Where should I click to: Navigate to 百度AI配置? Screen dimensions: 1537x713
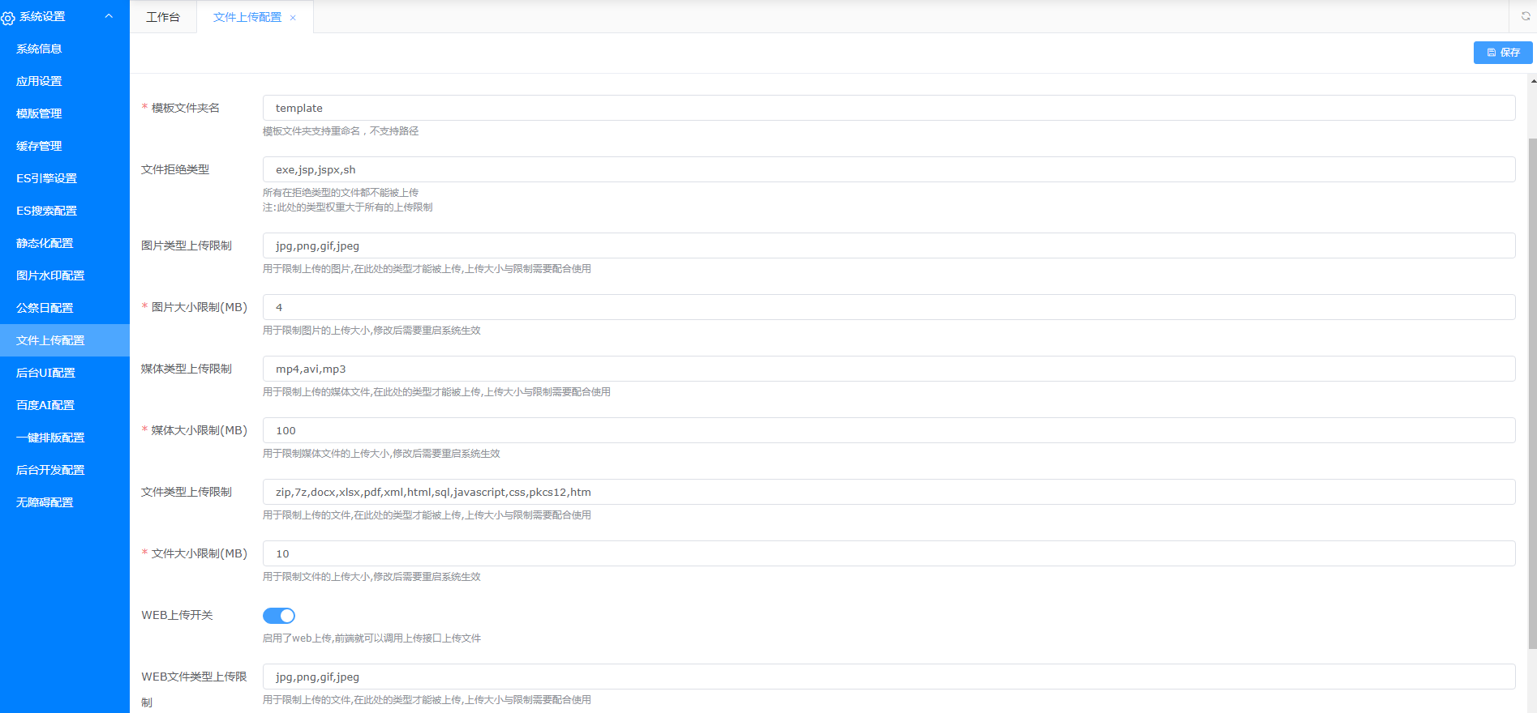(45, 405)
